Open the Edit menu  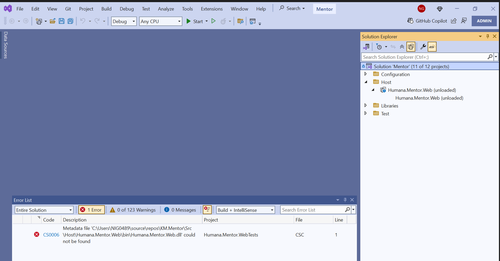[x=35, y=9]
